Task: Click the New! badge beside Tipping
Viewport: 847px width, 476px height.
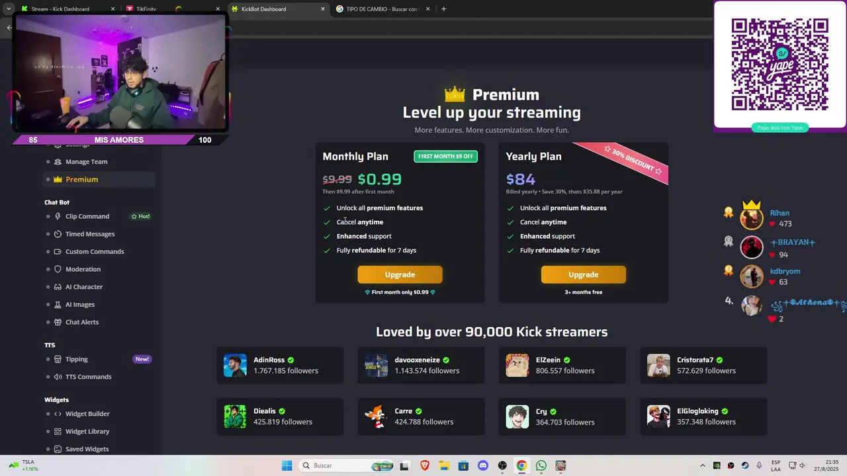Action: click(x=142, y=359)
